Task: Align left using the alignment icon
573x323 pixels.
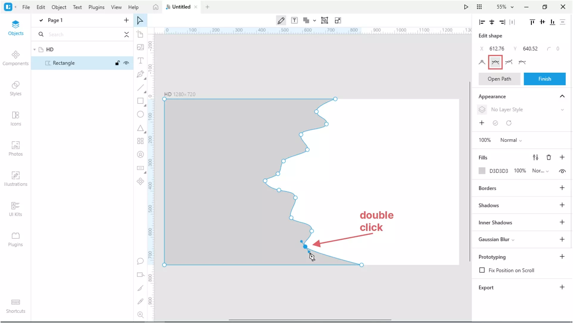Action: (x=482, y=22)
